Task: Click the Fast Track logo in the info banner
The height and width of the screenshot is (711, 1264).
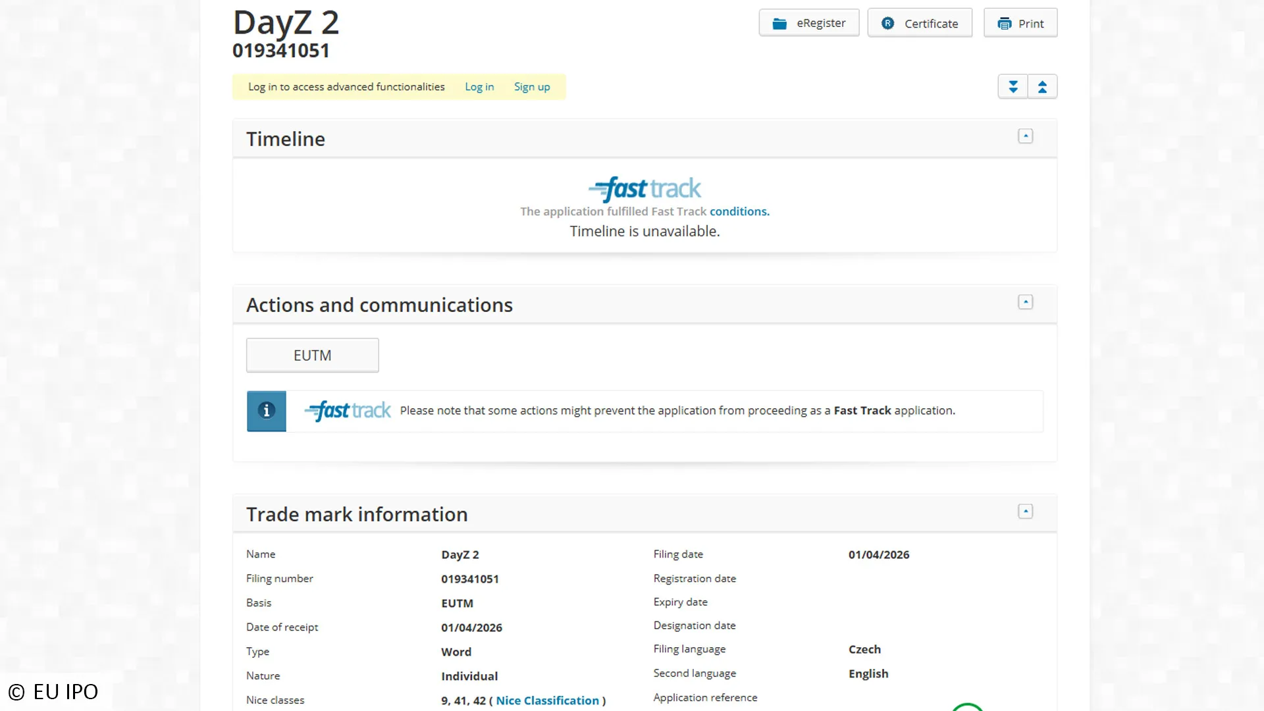Action: click(348, 411)
